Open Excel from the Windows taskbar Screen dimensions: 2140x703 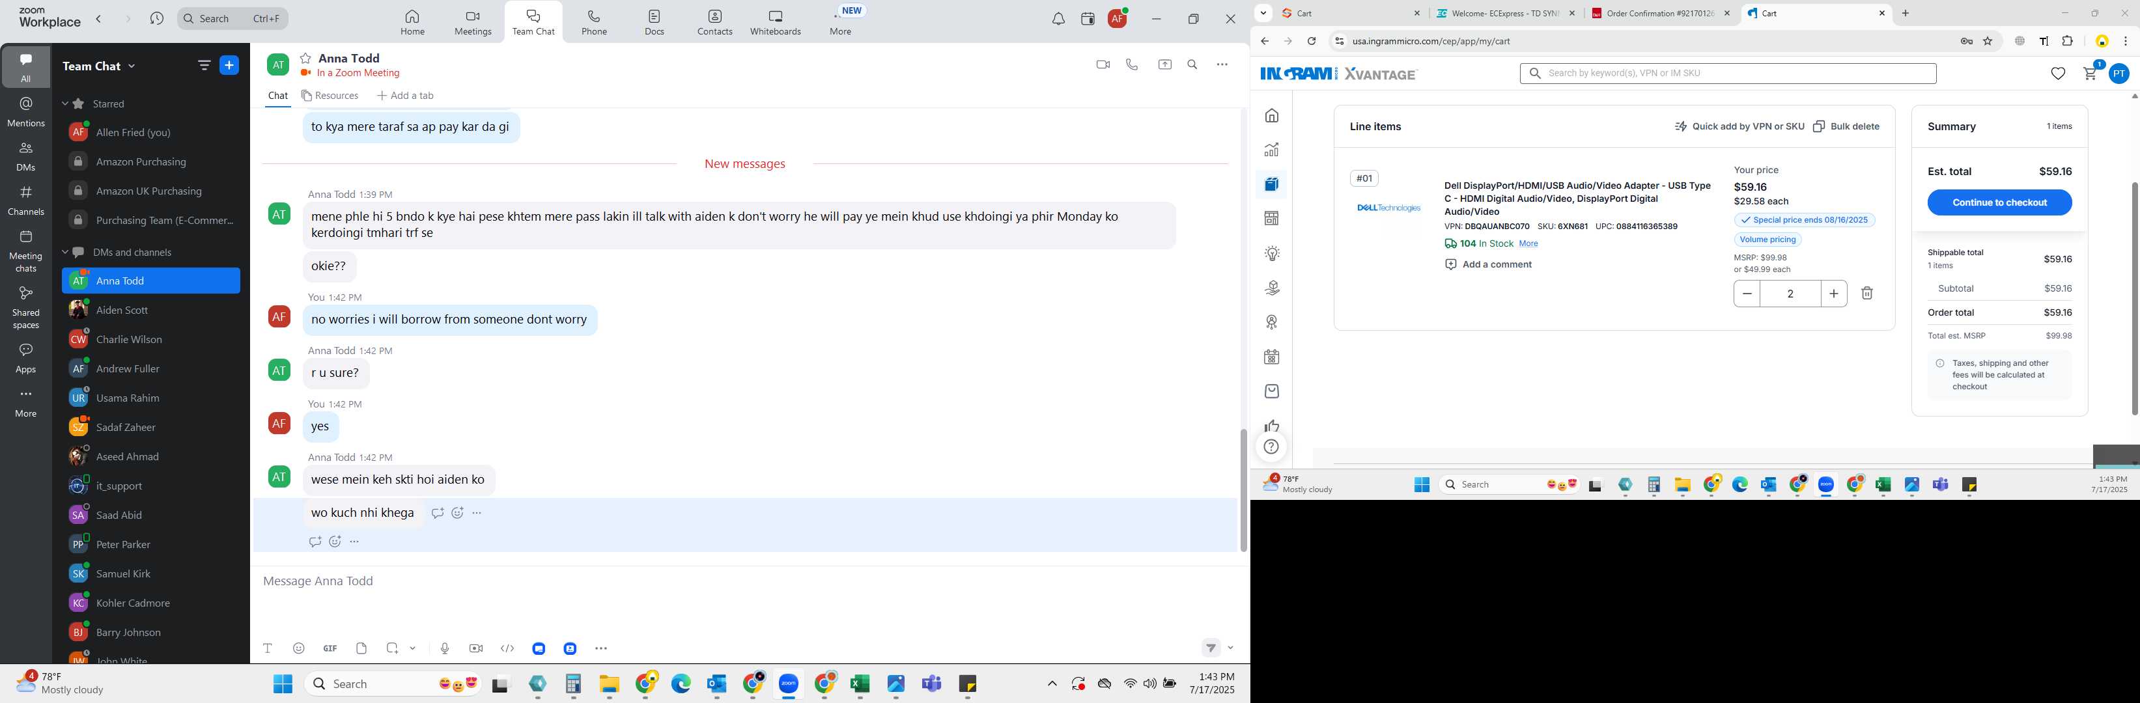[859, 684]
